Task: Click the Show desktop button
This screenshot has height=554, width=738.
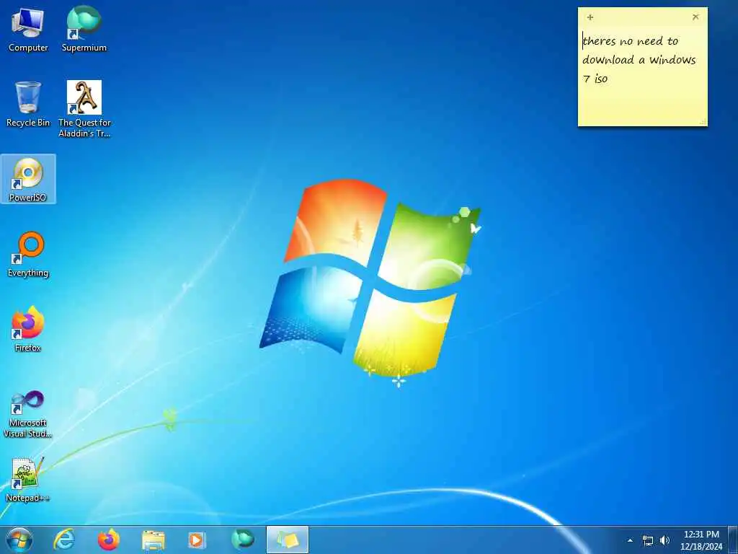Action: tap(733, 540)
